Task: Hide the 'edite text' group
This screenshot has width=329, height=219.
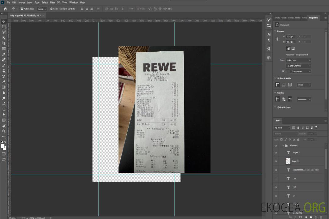Action: [276, 146]
